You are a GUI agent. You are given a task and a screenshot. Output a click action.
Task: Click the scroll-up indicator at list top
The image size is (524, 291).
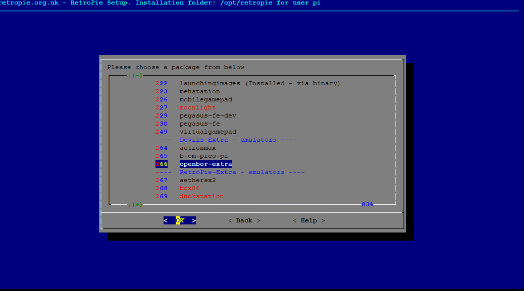135,76
